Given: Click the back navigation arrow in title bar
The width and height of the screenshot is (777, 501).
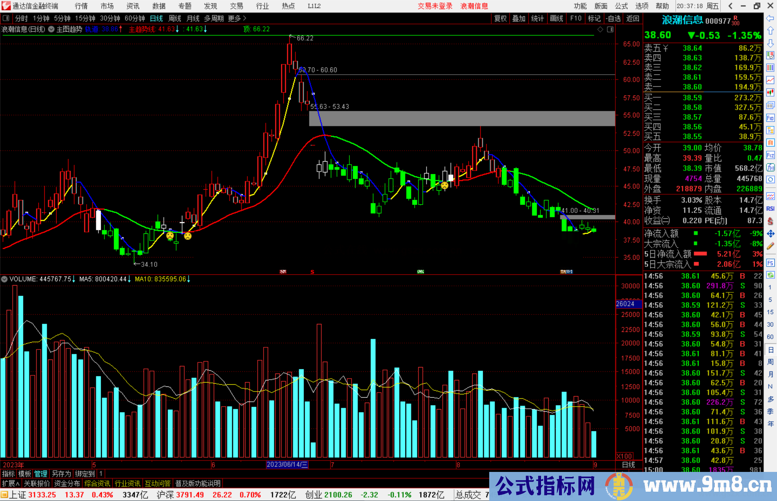Looking at the screenshot, I should [x=730, y=6].
